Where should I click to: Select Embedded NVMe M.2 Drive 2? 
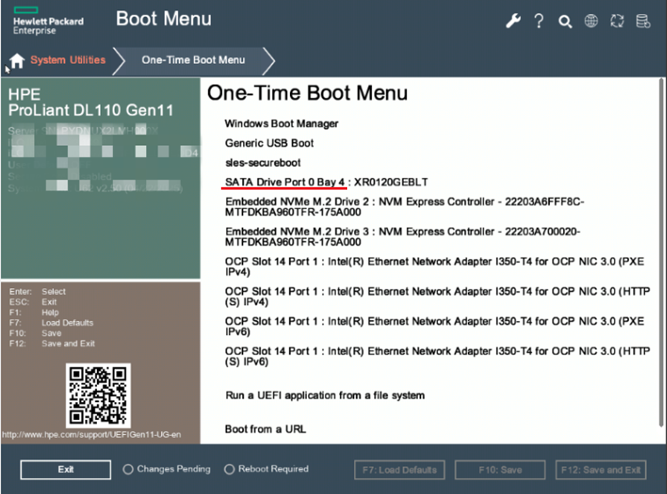pos(405,207)
